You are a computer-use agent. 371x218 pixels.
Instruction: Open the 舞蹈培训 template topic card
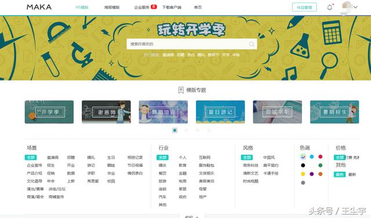click(163, 112)
